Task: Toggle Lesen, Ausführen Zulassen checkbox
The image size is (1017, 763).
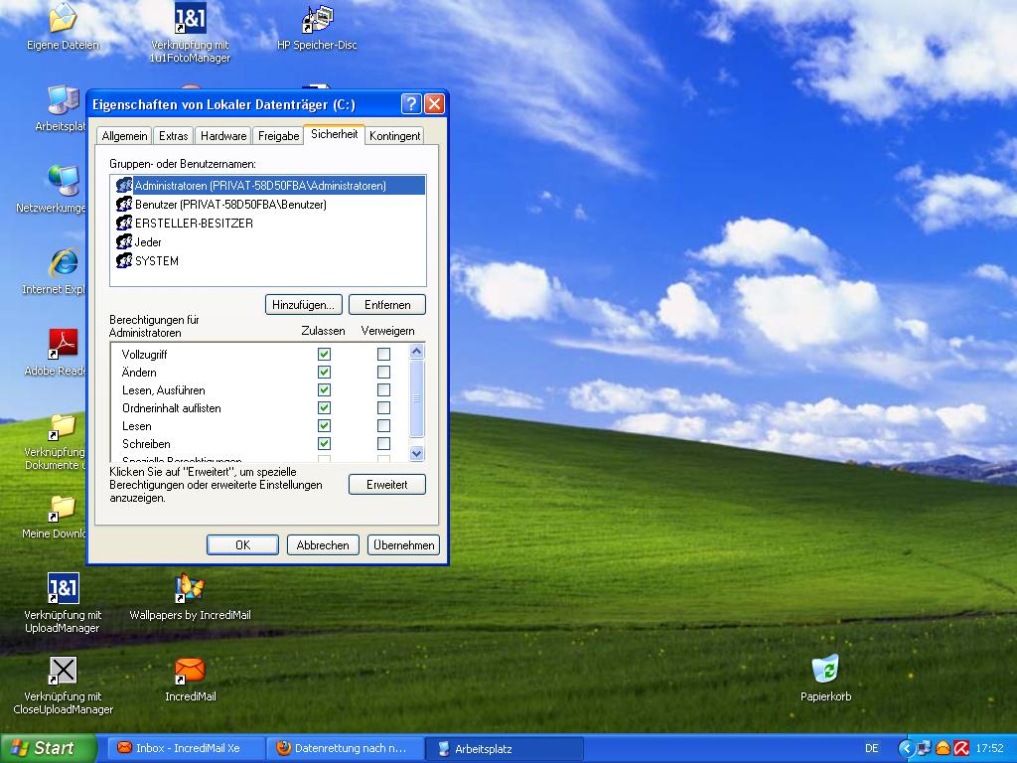Action: click(x=325, y=389)
